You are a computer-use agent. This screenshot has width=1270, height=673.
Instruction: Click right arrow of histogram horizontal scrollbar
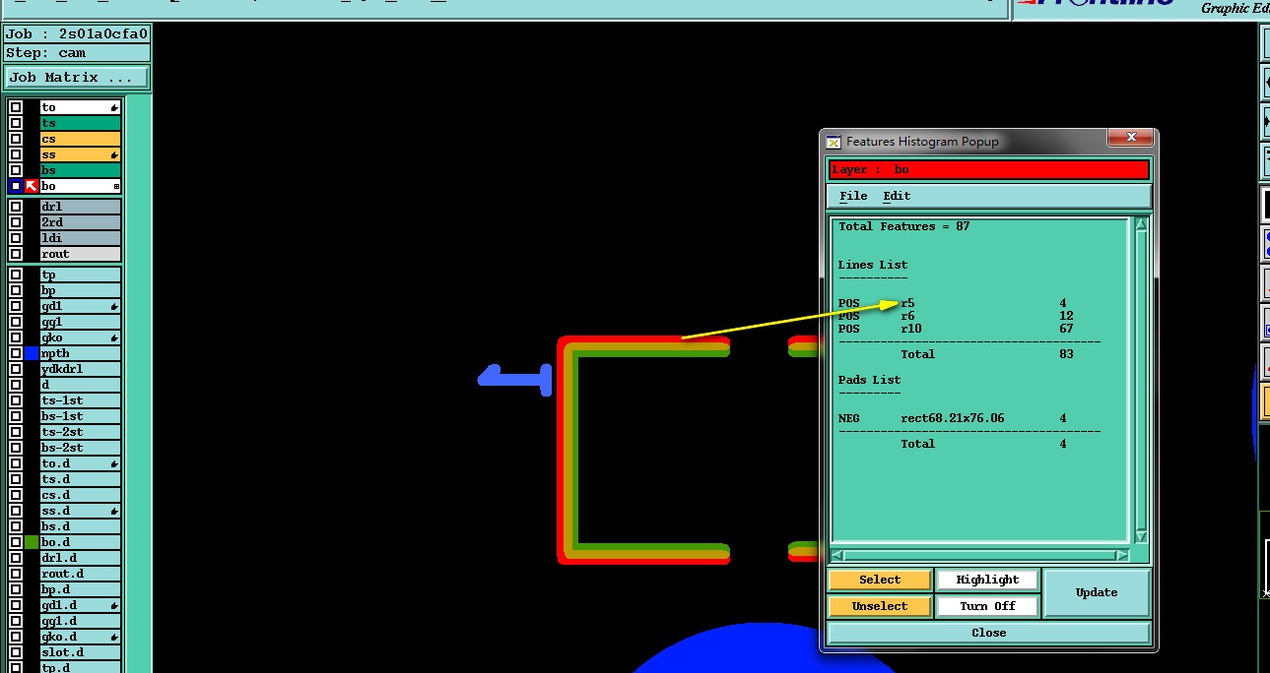pyautogui.click(x=1121, y=556)
